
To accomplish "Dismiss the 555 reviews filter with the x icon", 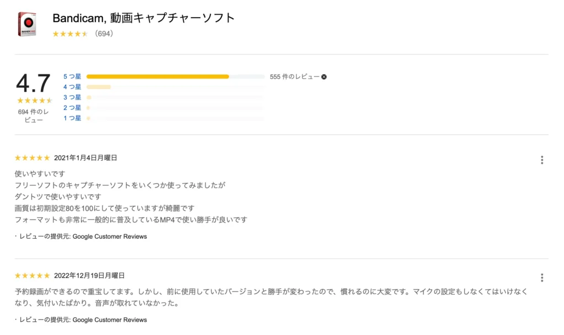I will point(324,76).
